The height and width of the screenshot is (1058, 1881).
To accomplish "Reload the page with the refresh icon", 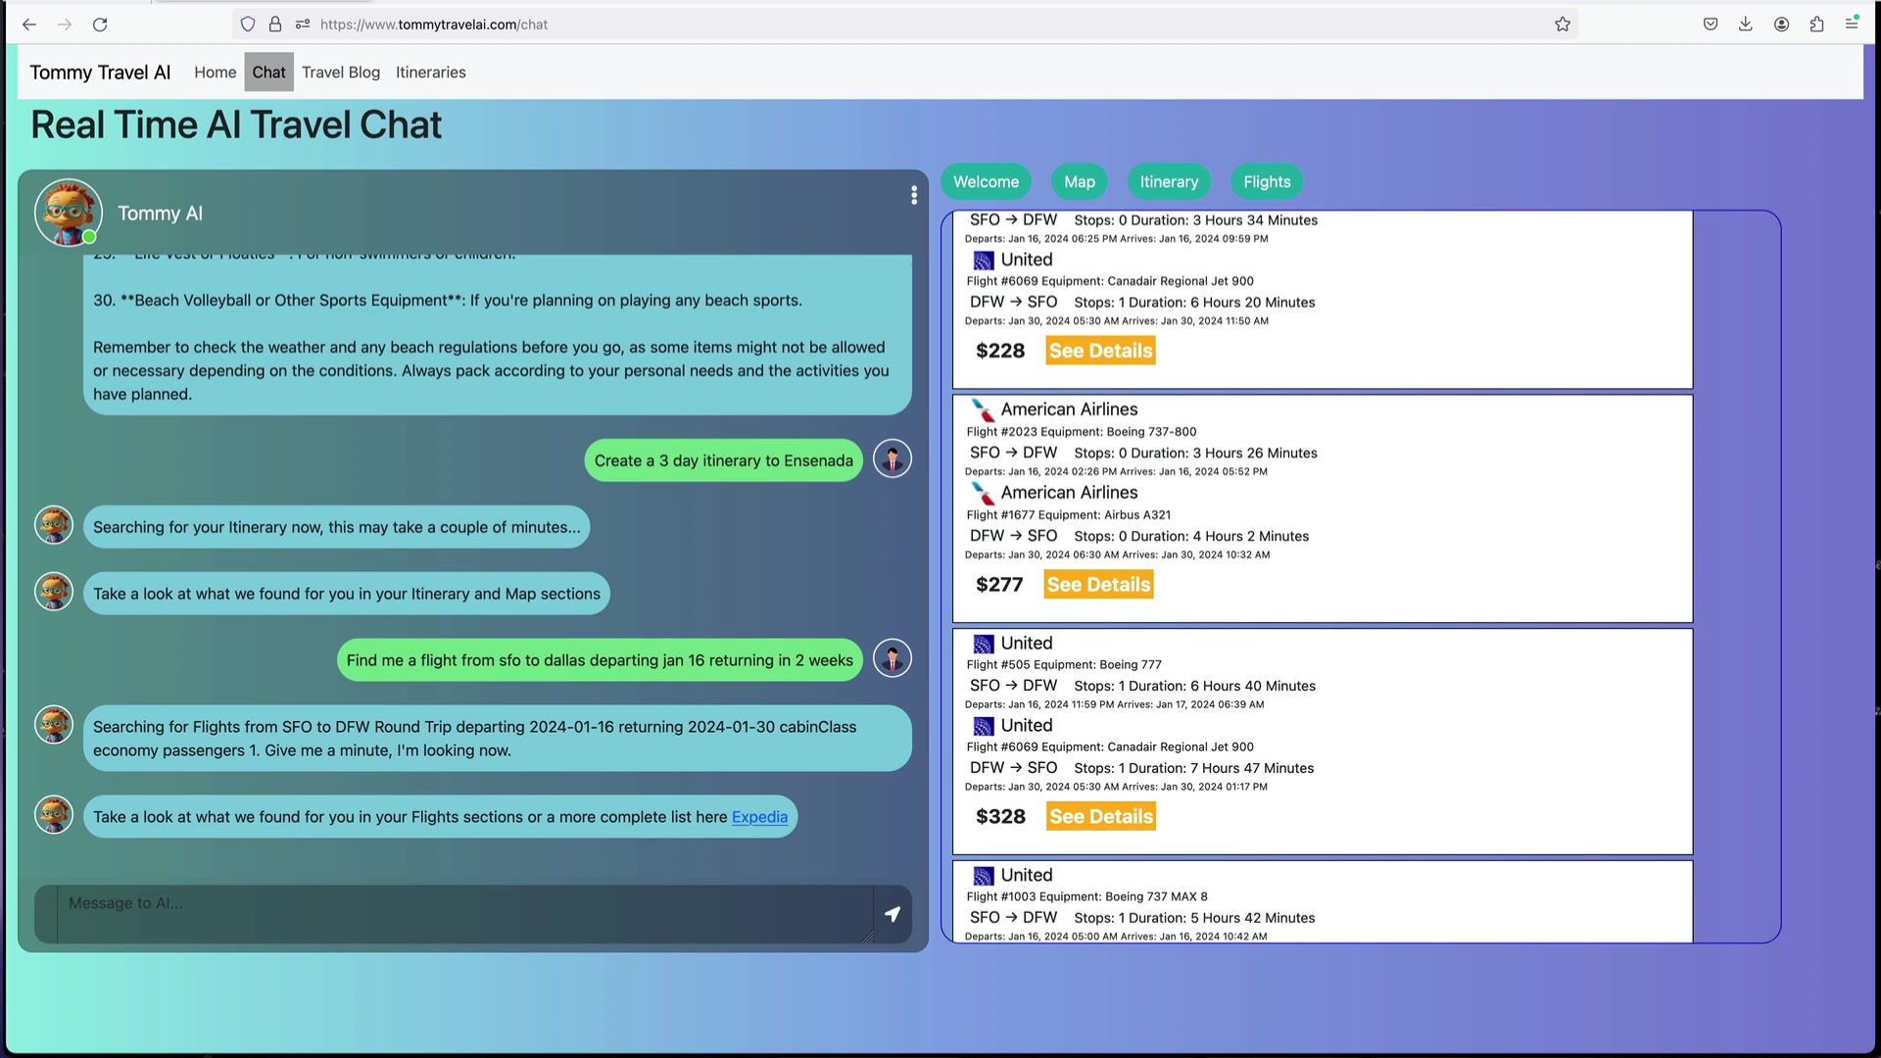I will pyautogui.click(x=100, y=24).
